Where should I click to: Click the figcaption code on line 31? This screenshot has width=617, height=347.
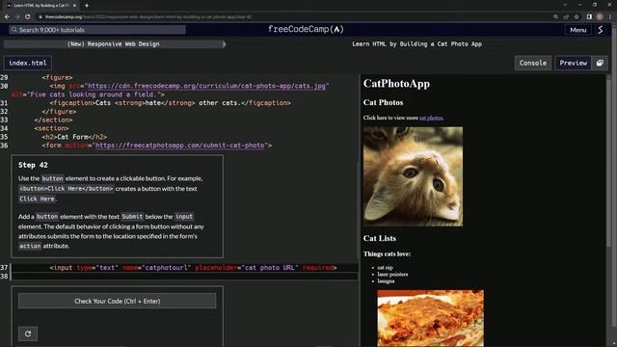coord(171,103)
